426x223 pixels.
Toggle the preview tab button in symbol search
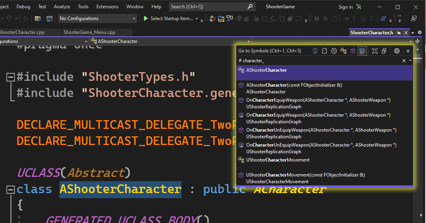pyautogui.click(x=374, y=51)
